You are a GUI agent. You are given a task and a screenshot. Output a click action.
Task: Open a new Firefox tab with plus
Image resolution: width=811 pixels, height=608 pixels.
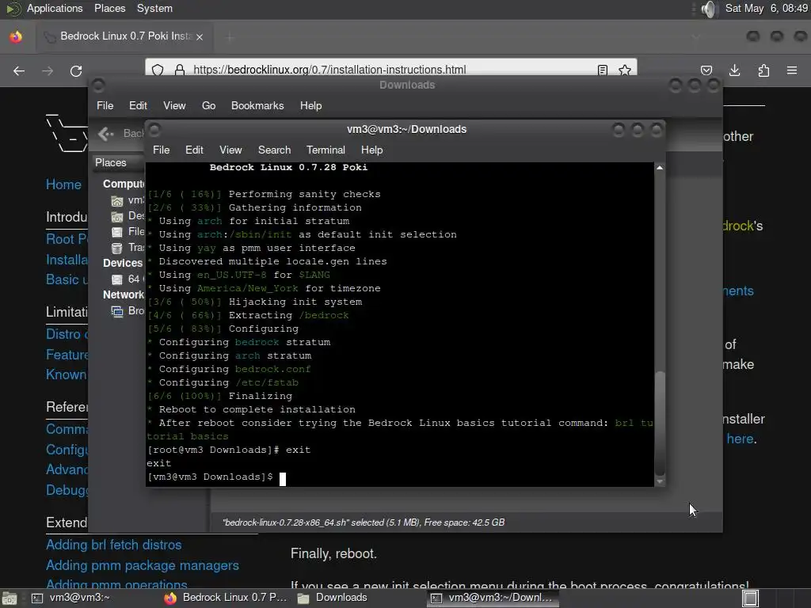(x=230, y=36)
